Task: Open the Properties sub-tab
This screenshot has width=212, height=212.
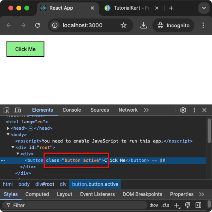Action: coord(182,194)
